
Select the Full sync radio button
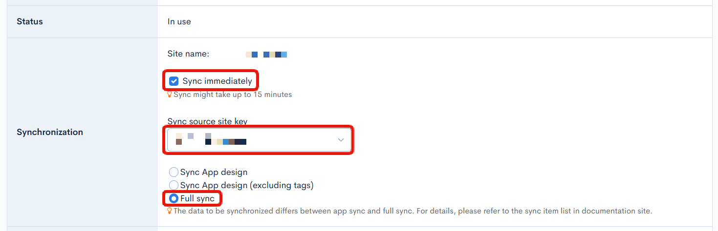click(174, 198)
